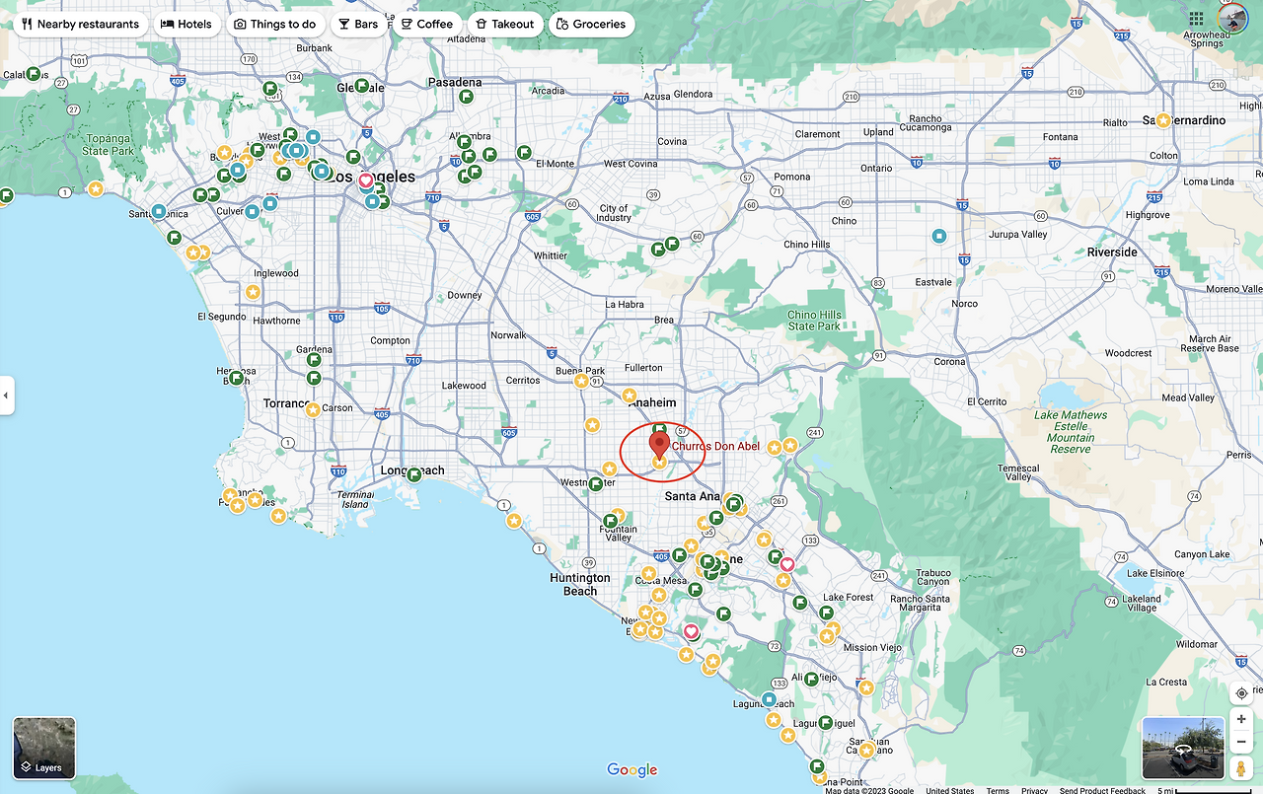This screenshot has width=1263, height=794.
Task: Open the Google account profile picture
Action: (x=1233, y=19)
